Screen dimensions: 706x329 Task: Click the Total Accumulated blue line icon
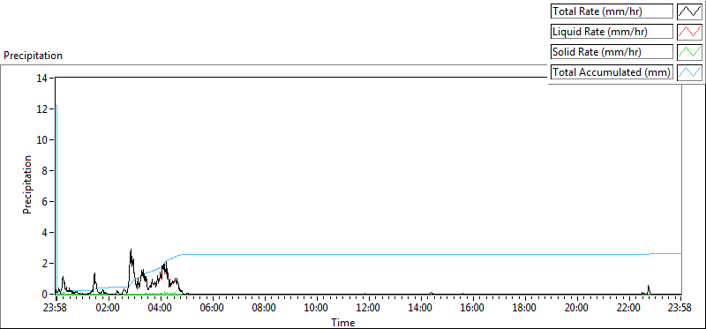point(689,72)
